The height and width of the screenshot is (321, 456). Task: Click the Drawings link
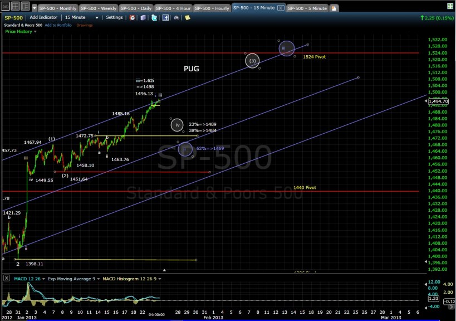click(x=85, y=25)
